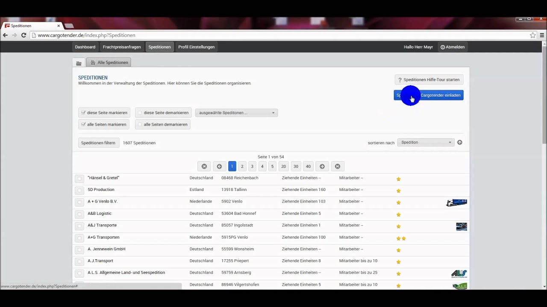Click star rating of A&B Logistic
Screen dimensions: 547x307
tap(398, 214)
